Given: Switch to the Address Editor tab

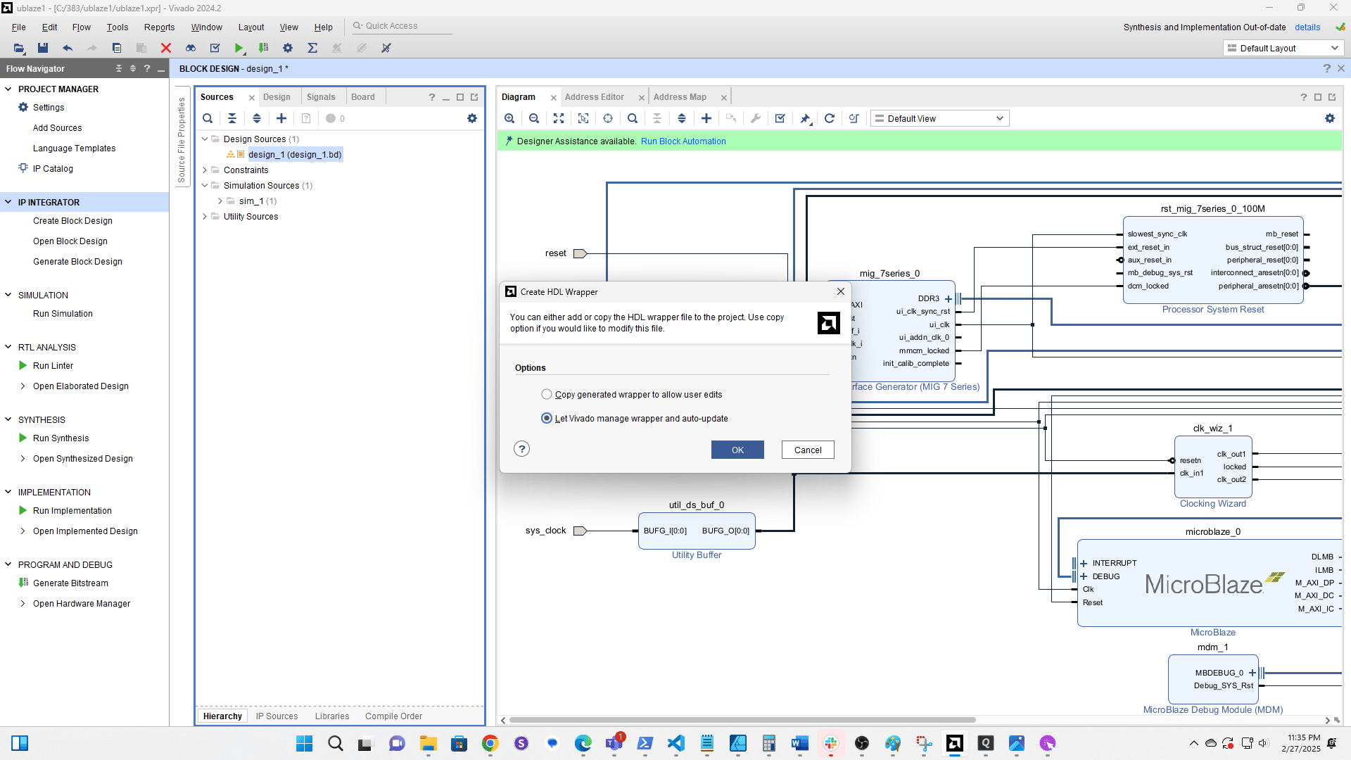Looking at the screenshot, I should point(594,97).
